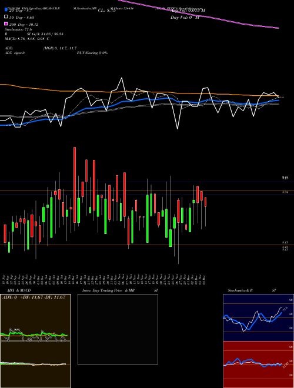Image resolution: width=294 pixels, height=388 pixels.
Task: Click the 'BUY Slowing @ 0%' signal text
Action: coord(92,53)
